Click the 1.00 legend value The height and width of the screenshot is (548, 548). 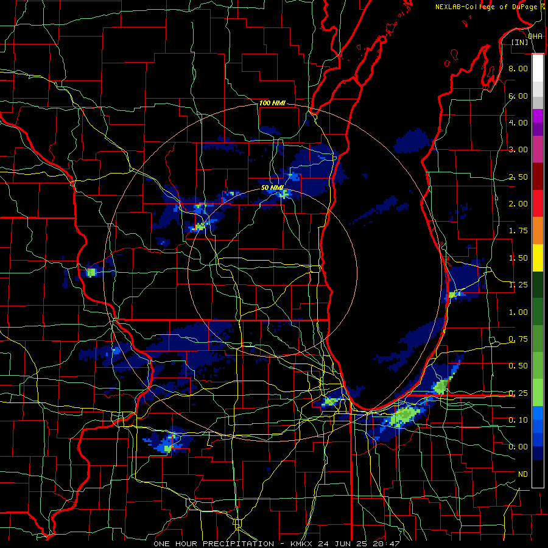[x=518, y=312]
